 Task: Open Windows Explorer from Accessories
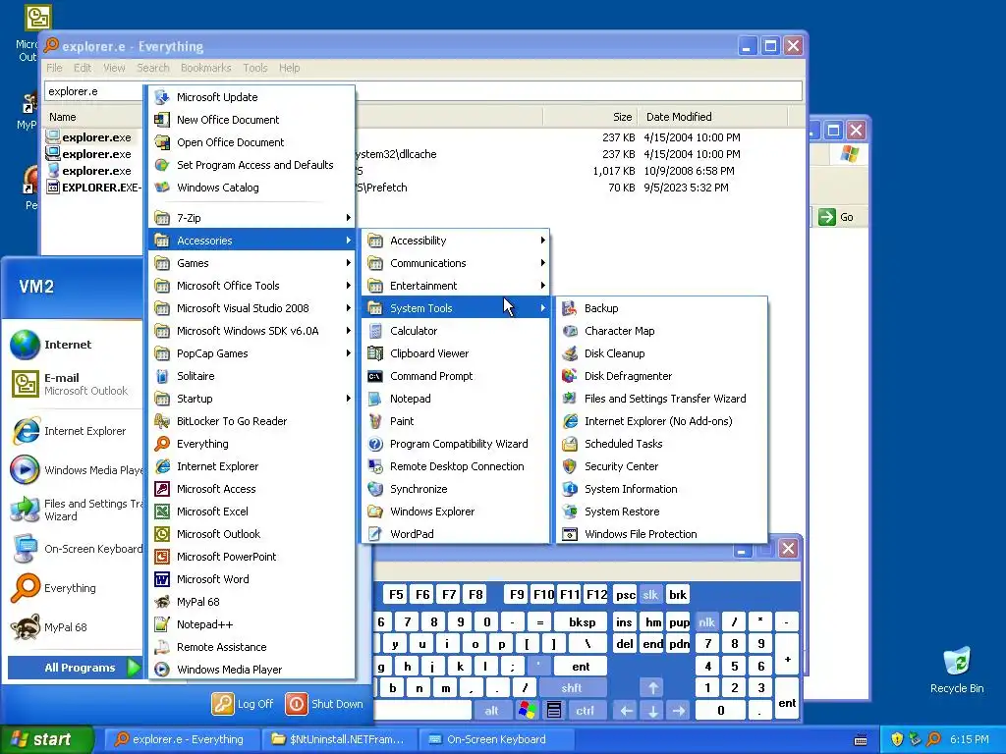click(456, 512)
